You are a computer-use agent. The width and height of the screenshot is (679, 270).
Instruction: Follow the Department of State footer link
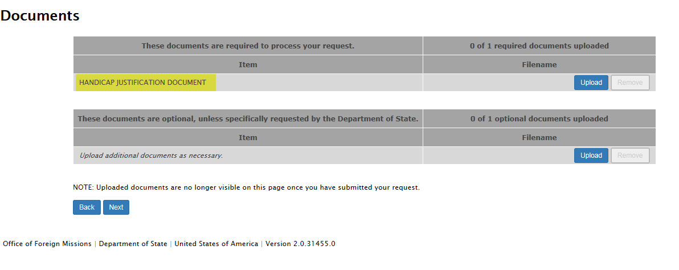(133, 244)
